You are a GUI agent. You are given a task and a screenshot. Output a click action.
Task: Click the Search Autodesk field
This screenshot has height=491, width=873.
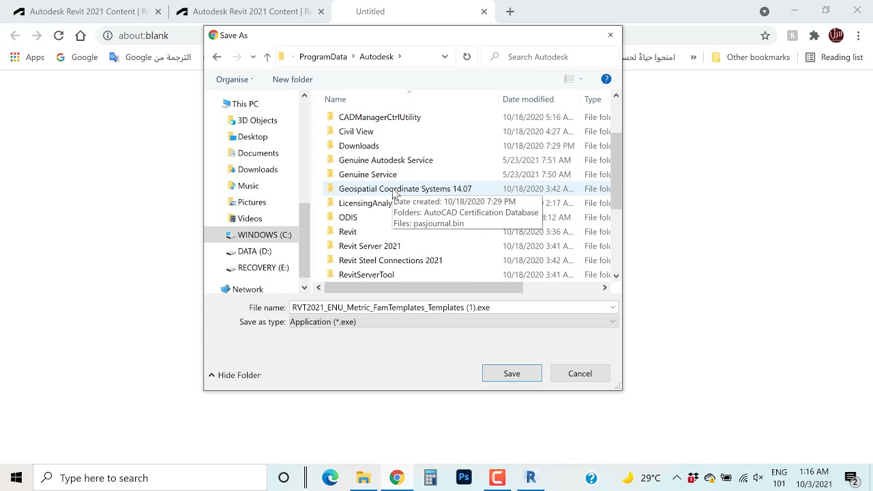[x=549, y=57]
